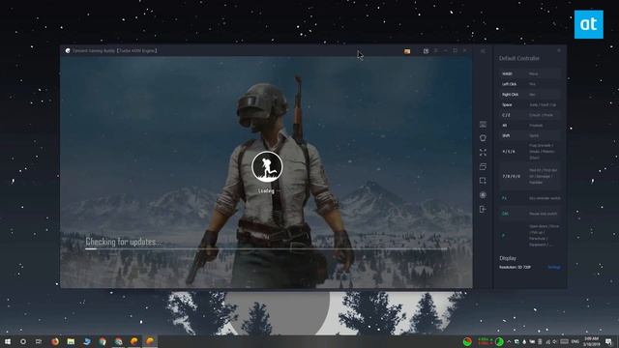
Task: Click the Resolution SD 720P text
Action: [515, 268]
